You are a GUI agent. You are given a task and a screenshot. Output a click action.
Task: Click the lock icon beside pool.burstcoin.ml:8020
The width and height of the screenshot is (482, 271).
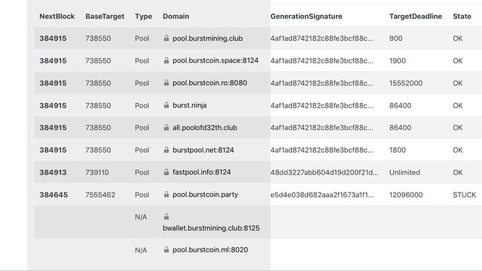pyautogui.click(x=166, y=250)
